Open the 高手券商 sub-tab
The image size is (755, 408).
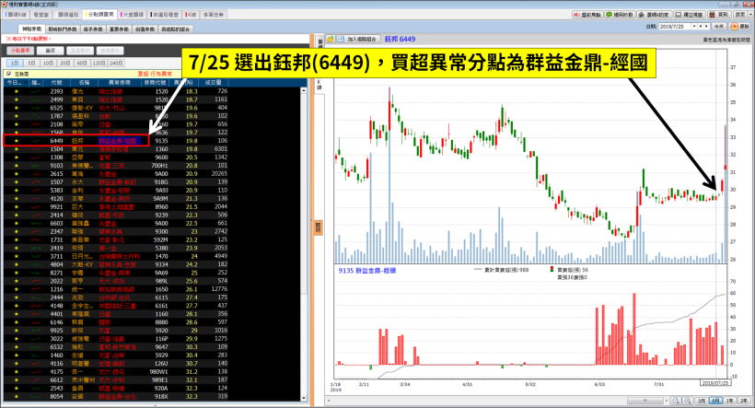93,29
